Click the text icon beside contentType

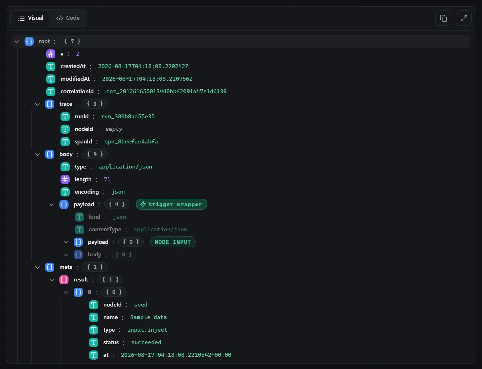79,230
